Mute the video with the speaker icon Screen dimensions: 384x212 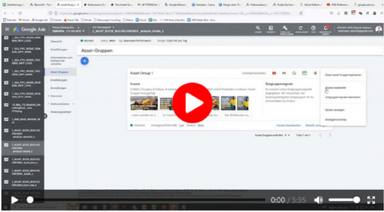pyautogui.click(x=318, y=200)
